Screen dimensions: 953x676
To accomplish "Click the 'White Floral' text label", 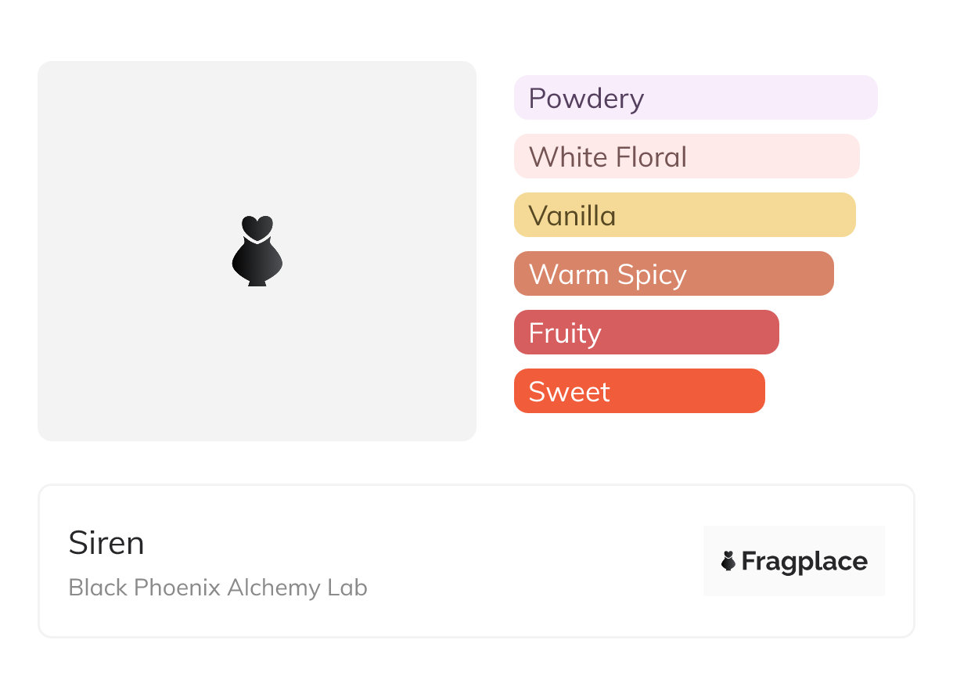I will tap(608, 157).
